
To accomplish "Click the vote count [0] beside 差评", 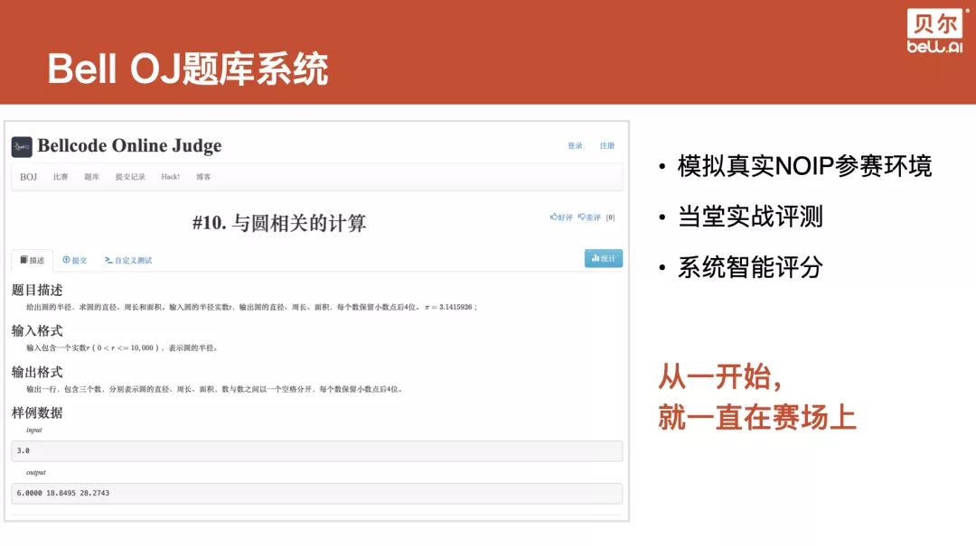I will click(611, 217).
